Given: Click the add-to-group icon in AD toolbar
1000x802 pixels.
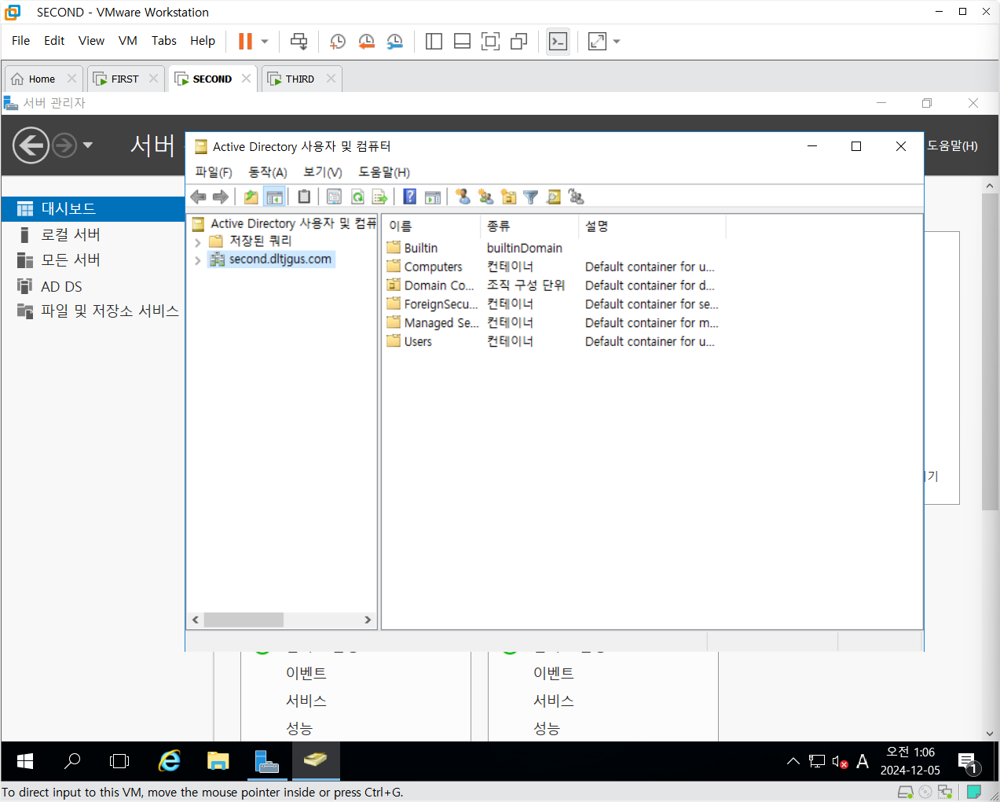Looking at the screenshot, I should click(576, 197).
